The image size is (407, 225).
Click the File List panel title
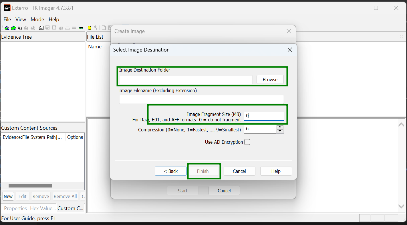pyautogui.click(x=95, y=37)
